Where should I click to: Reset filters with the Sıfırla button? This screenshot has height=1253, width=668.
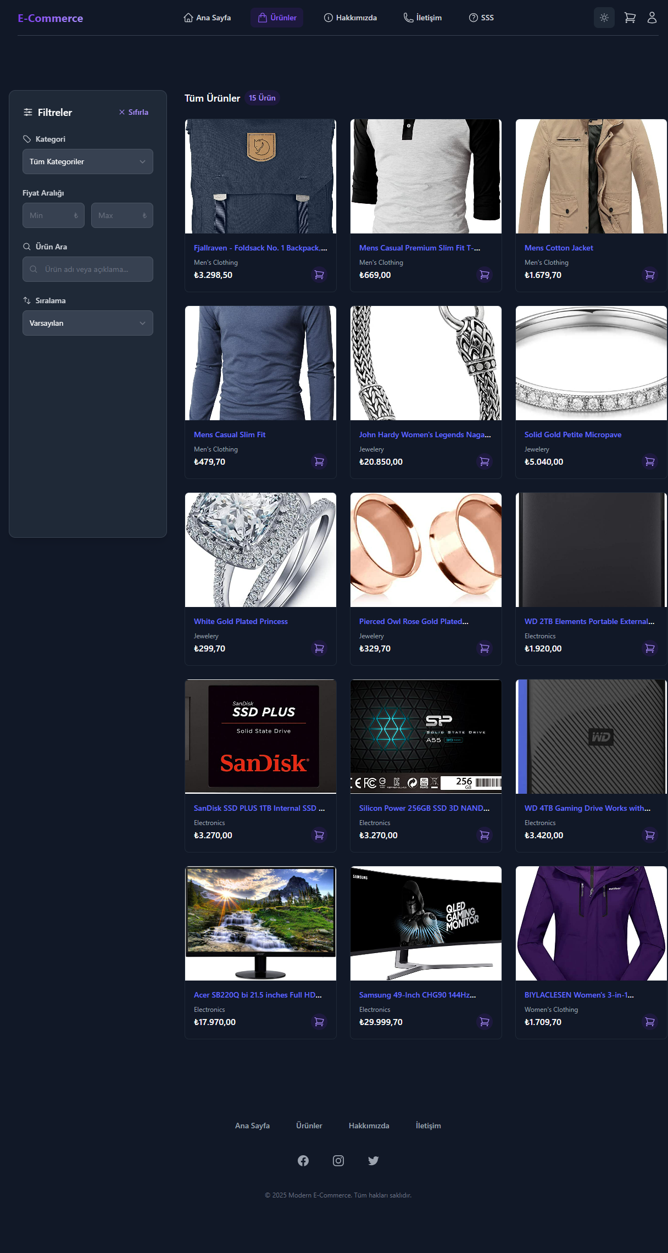[133, 112]
